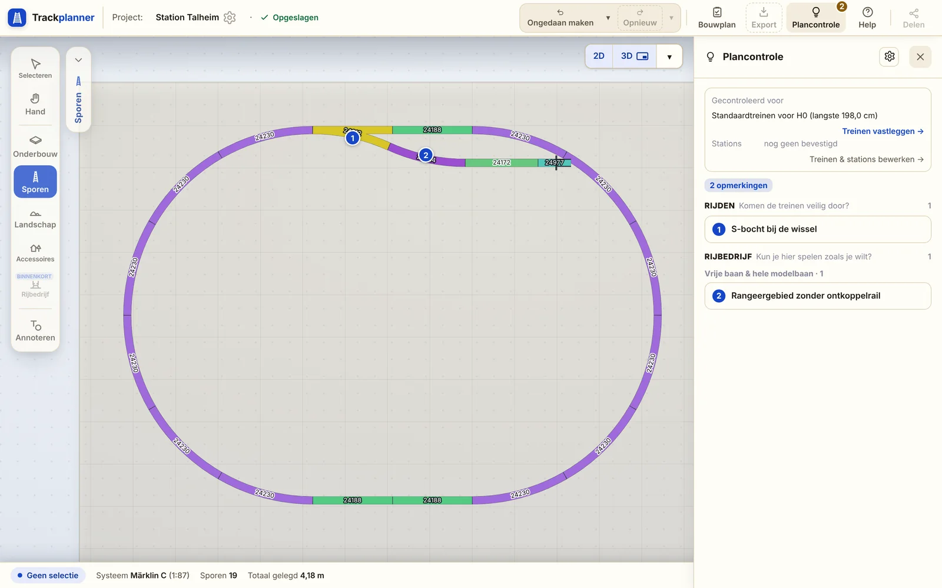Follow the Treinen vastleggen link
The image size is (942, 588).
(883, 131)
